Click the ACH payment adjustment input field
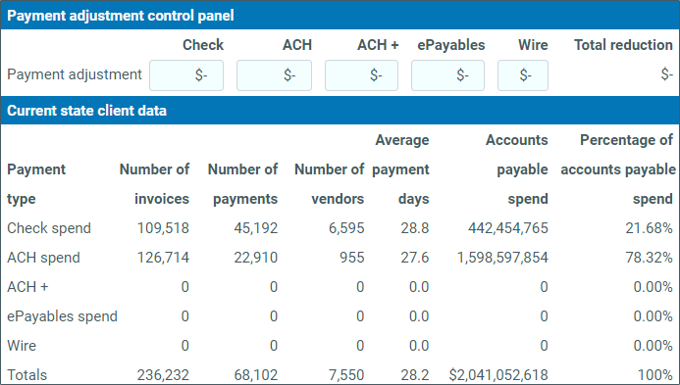 coord(274,75)
